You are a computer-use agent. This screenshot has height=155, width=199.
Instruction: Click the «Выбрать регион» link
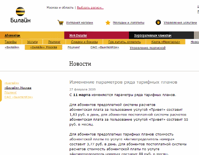click(90, 8)
